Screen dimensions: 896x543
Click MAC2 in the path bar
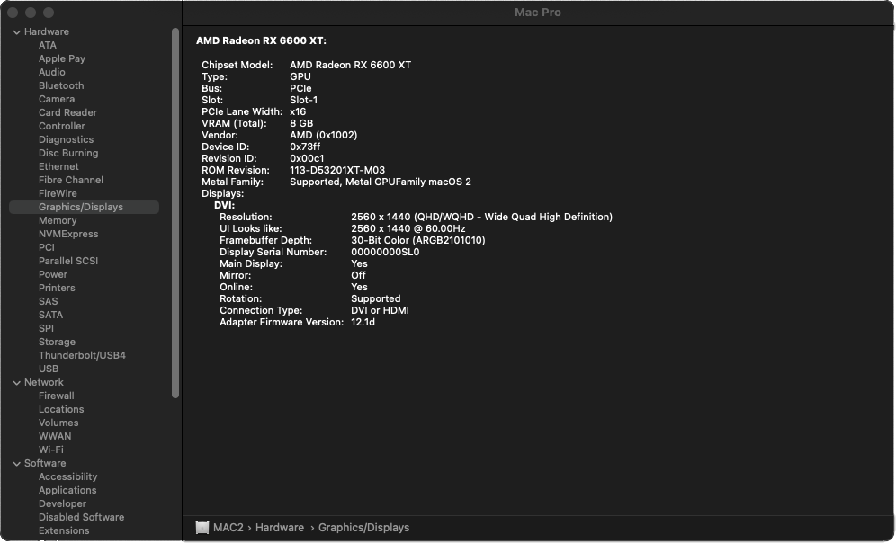click(228, 528)
